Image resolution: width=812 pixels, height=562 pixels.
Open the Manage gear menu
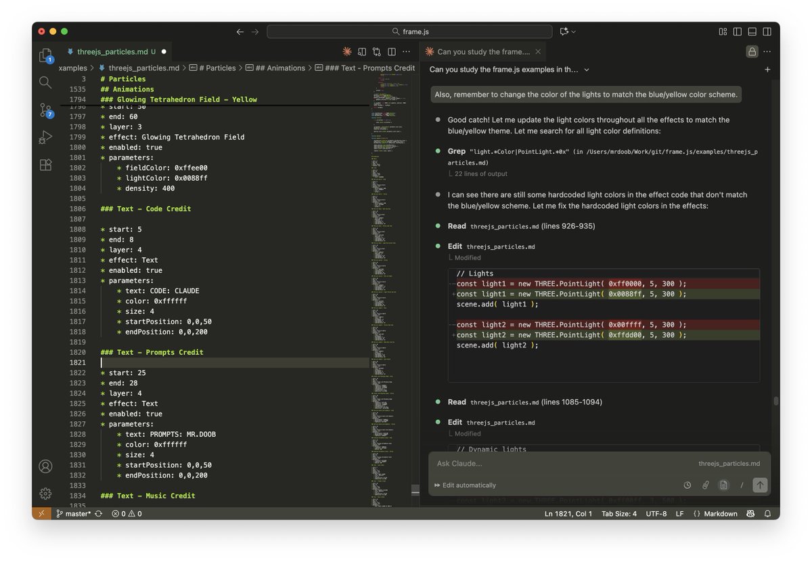point(45,493)
